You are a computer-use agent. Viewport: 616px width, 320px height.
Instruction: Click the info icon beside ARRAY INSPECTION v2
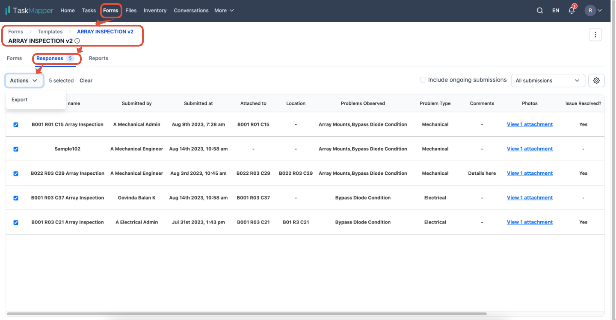tap(77, 41)
